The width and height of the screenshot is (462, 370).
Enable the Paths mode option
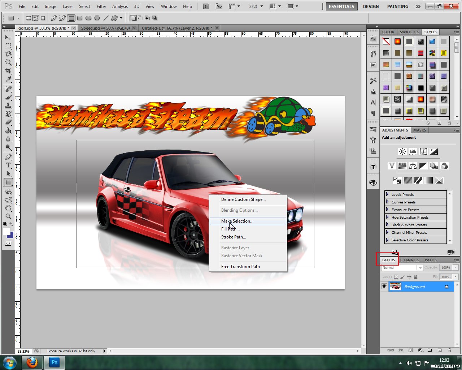36,18
